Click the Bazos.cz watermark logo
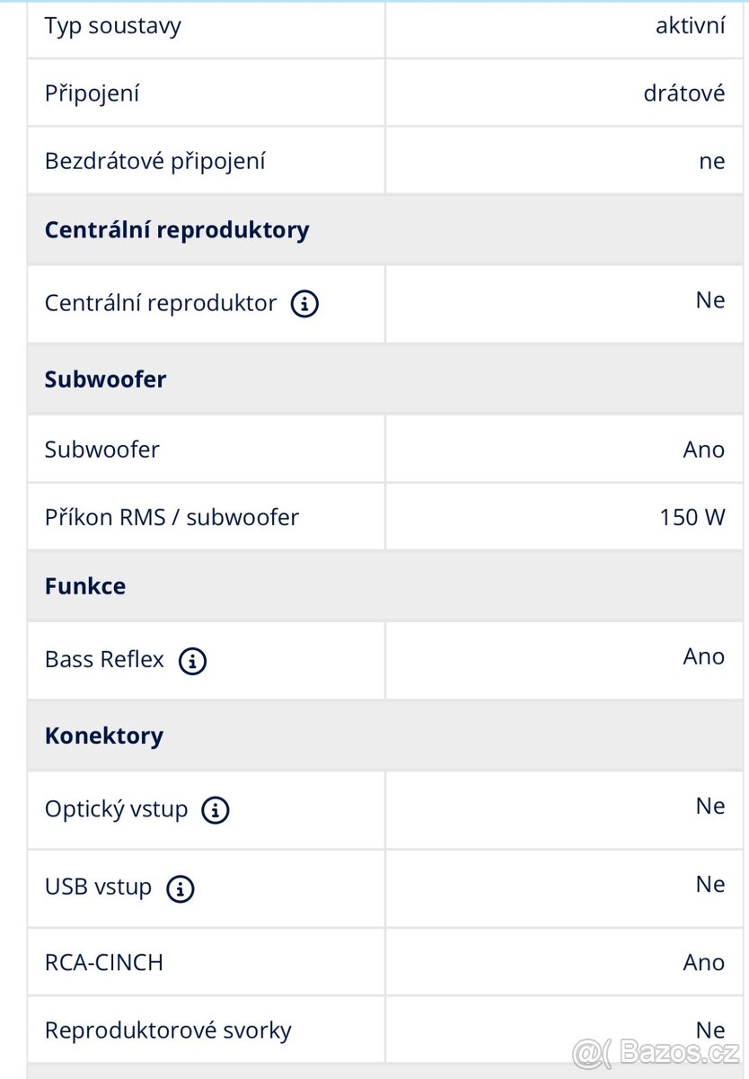Viewport: 749px width, 1079px height. pos(656,1051)
